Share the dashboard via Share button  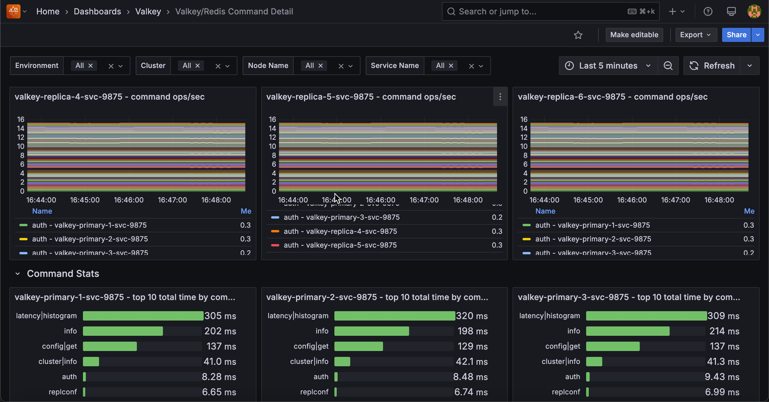coord(736,35)
